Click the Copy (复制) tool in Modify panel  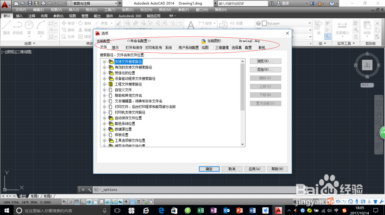[x=68, y=30]
